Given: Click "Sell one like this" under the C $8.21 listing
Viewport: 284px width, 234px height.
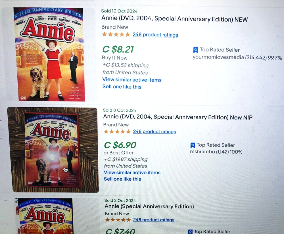Looking at the screenshot, I should click(122, 87).
